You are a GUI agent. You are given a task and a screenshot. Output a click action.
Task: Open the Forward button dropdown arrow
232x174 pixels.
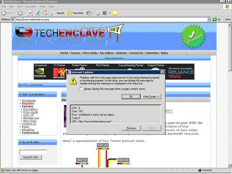(25, 13)
